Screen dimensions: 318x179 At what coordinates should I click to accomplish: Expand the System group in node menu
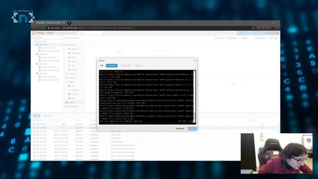(x=71, y=45)
